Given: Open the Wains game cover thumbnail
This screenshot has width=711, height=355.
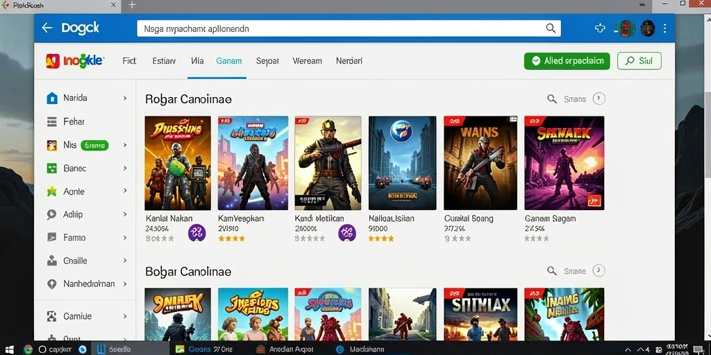Looking at the screenshot, I should click(x=480, y=163).
